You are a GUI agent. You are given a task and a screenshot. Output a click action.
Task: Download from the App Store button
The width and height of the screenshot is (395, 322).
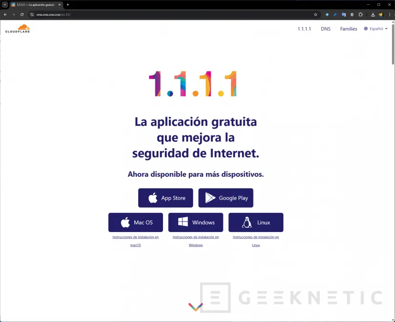(165, 198)
